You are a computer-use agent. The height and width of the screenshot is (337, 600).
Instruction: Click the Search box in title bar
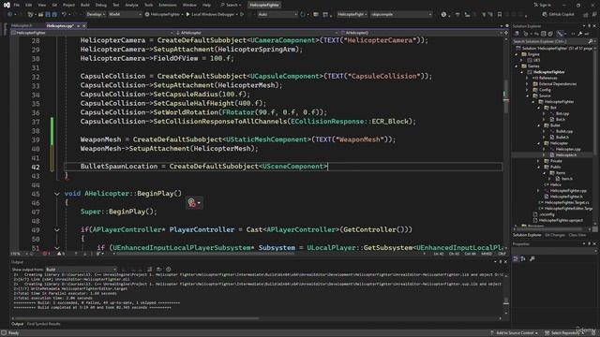(231, 5)
